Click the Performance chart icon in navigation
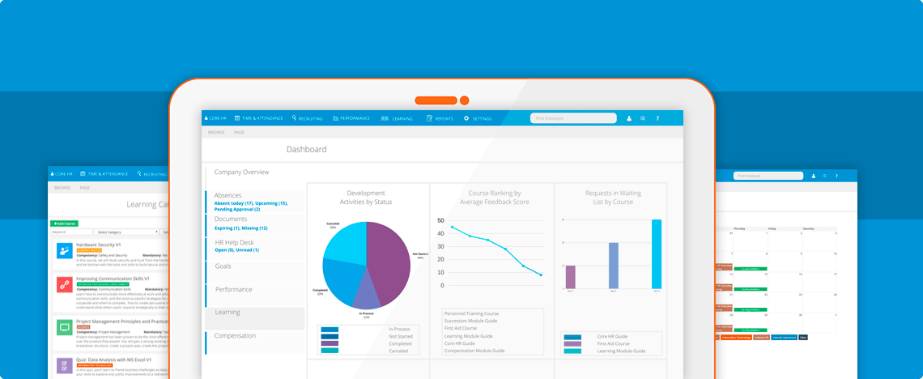This screenshot has width=923, height=379. (x=335, y=118)
